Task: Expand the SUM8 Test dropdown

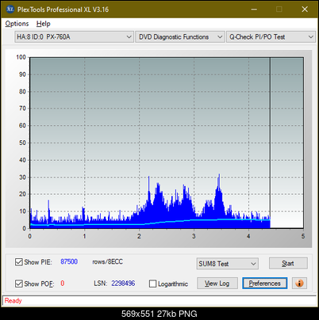Action: (x=228, y=264)
